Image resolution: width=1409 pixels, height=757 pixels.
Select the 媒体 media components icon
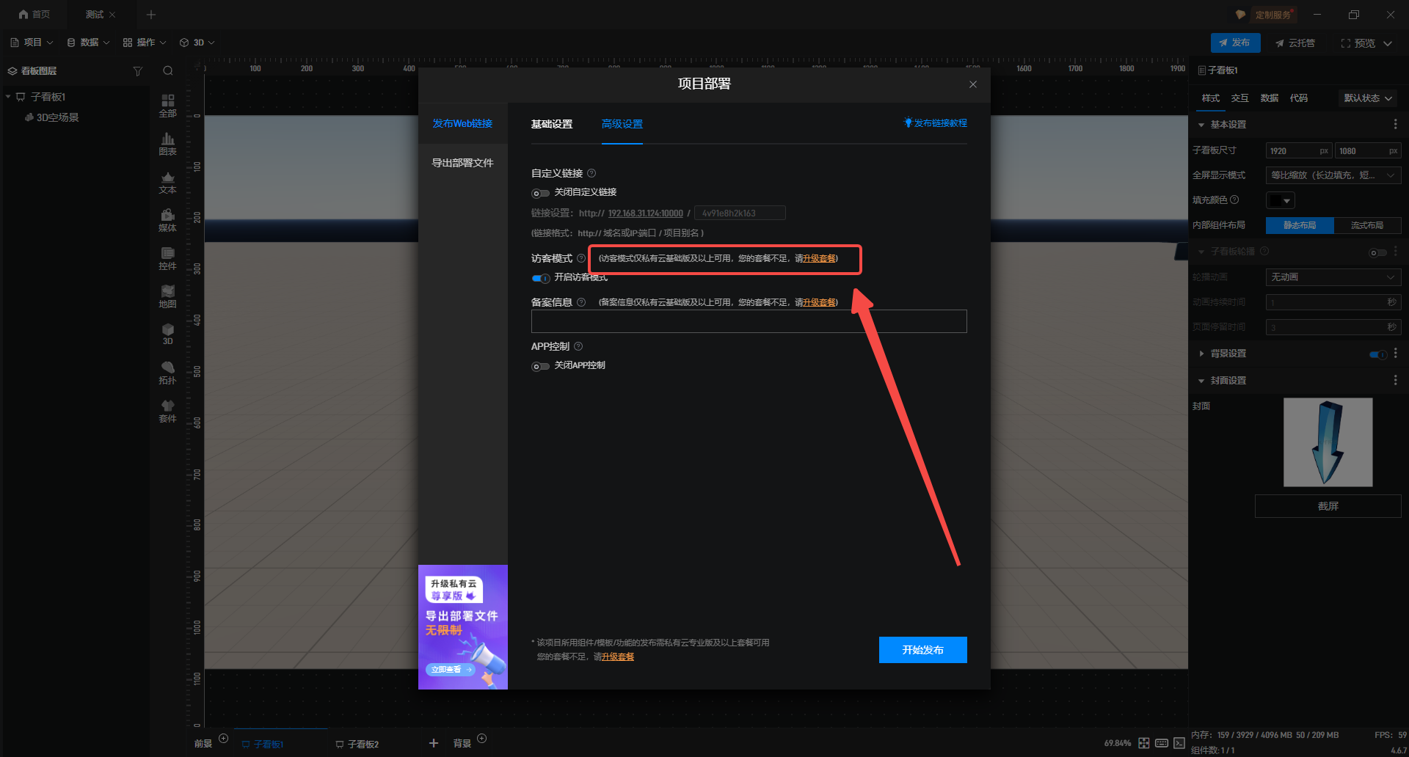coord(167,219)
